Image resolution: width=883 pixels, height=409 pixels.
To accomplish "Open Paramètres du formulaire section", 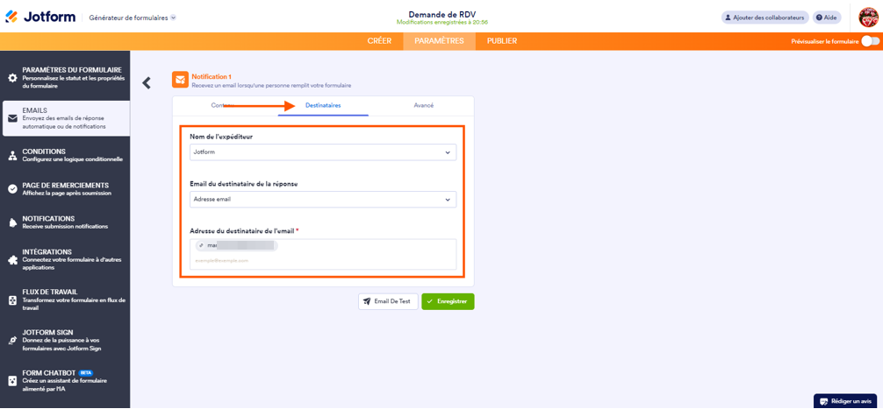I will point(65,78).
